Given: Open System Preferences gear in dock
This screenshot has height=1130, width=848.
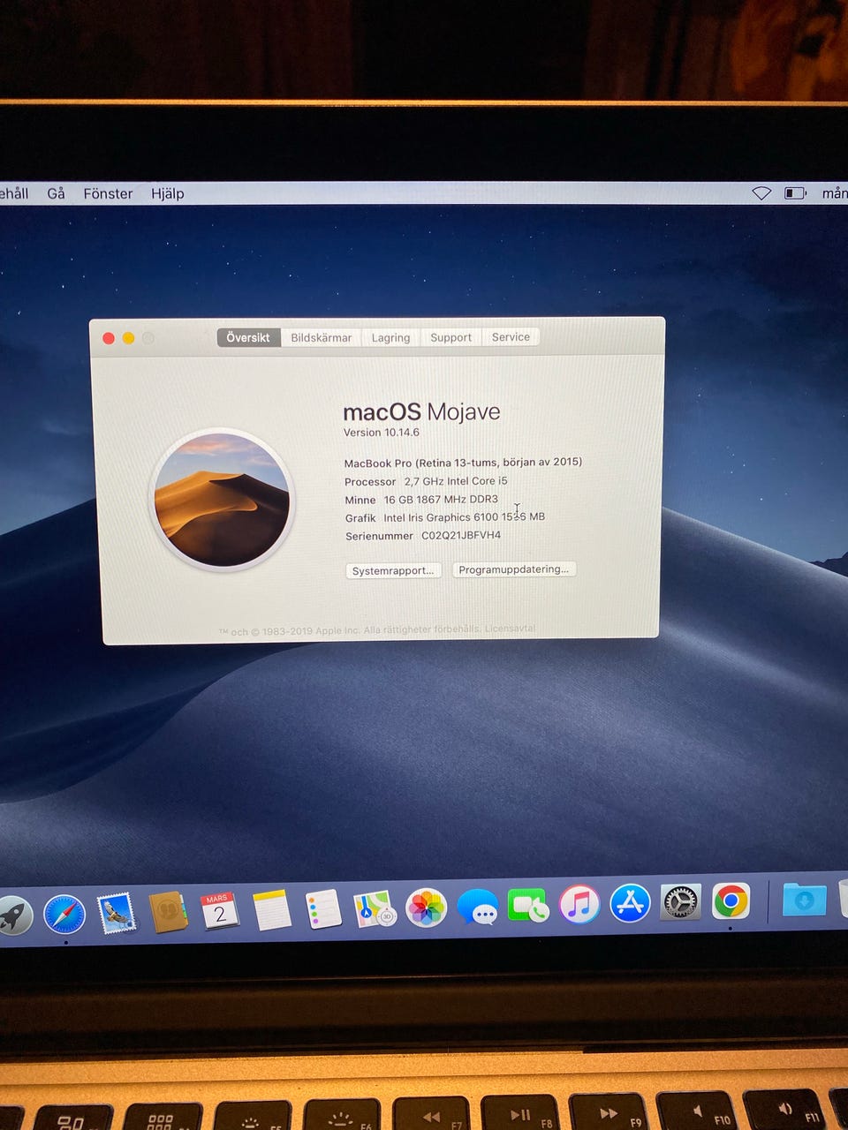Looking at the screenshot, I should 681,902.
